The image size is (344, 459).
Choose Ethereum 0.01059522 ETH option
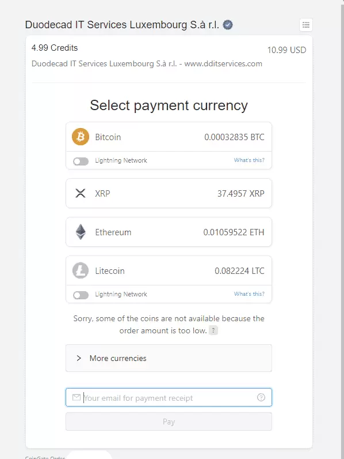click(169, 232)
